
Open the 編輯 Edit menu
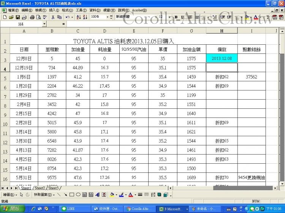27,10
